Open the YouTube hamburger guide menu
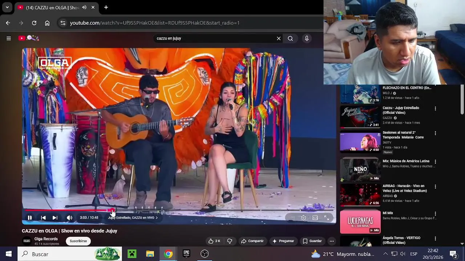 (9, 38)
